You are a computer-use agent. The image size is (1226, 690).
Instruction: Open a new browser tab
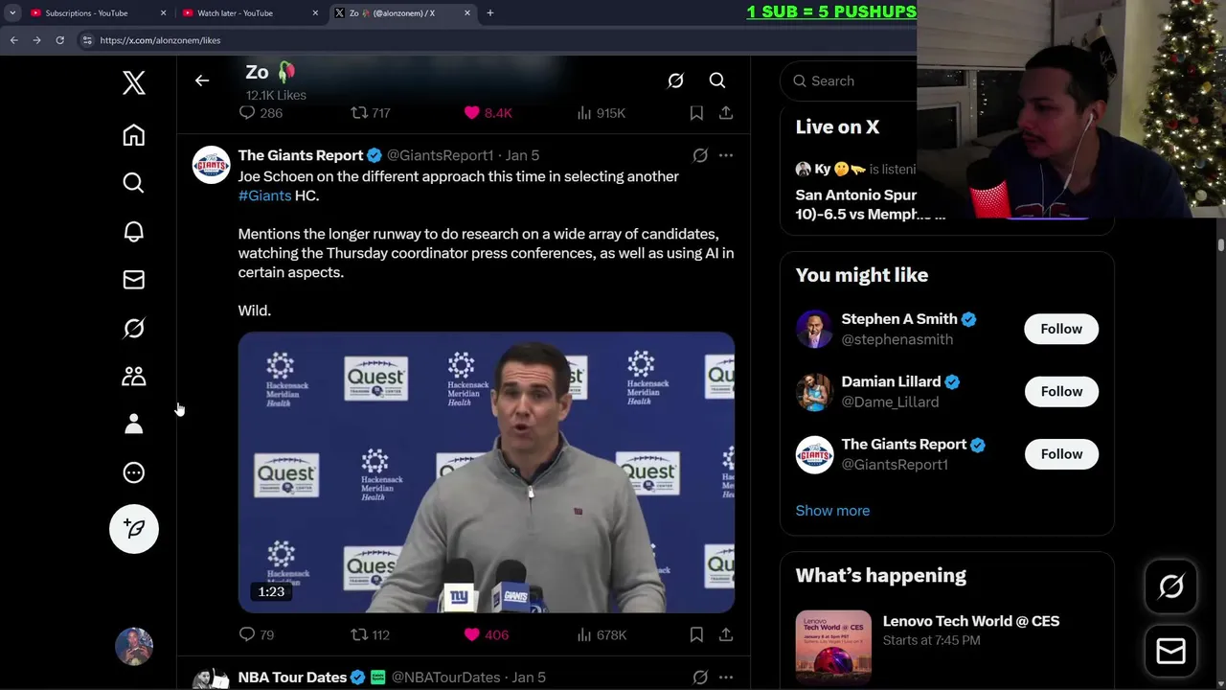click(x=490, y=13)
